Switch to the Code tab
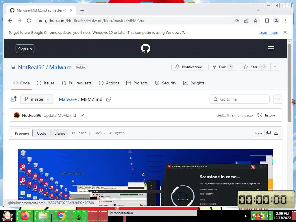Viewport: 296px width, 222px height. (x=21, y=83)
